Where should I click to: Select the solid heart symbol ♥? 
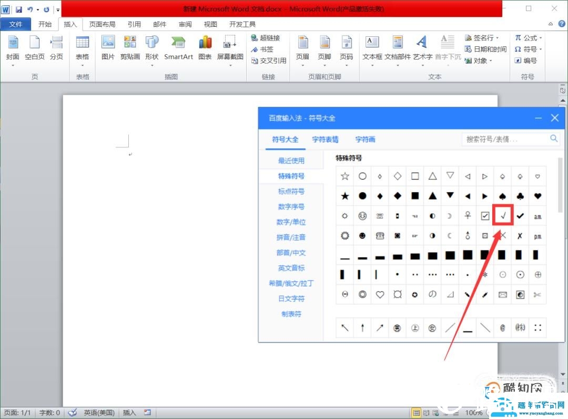click(x=537, y=196)
